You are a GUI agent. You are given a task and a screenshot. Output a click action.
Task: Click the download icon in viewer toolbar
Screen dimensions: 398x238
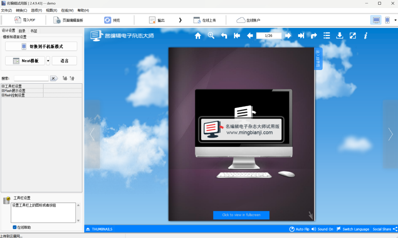pos(340,36)
